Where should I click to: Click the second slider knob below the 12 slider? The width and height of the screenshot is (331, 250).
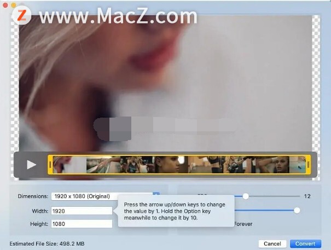[x=297, y=210]
